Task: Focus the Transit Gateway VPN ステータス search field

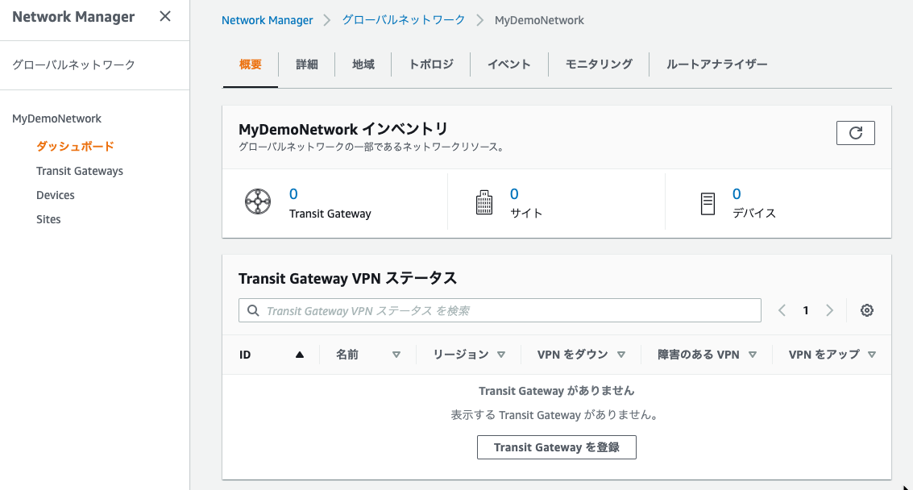Action: 500,310
